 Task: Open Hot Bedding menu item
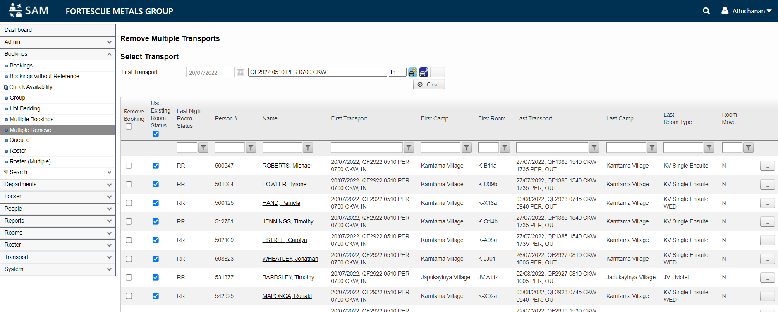click(25, 108)
